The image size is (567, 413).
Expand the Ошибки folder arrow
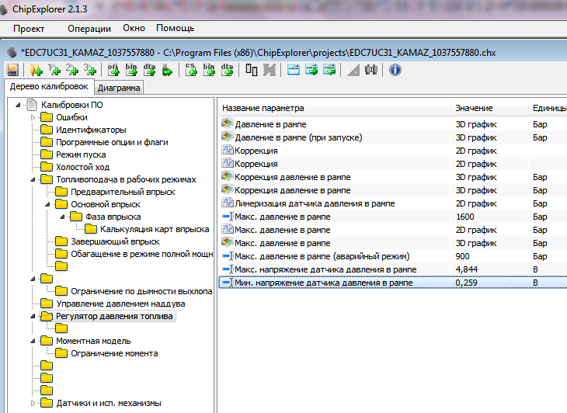(x=33, y=117)
